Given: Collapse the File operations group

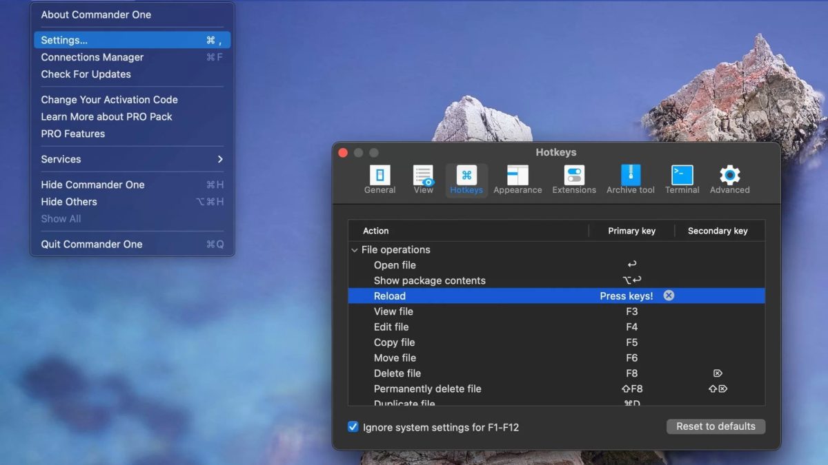Looking at the screenshot, I should click(x=355, y=250).
